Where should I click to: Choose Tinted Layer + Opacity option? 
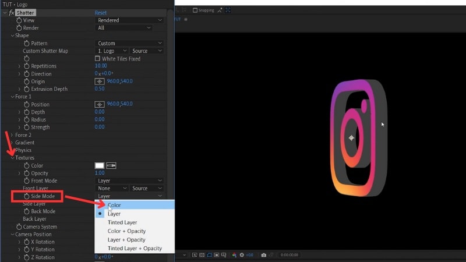[x=135, y=248]
